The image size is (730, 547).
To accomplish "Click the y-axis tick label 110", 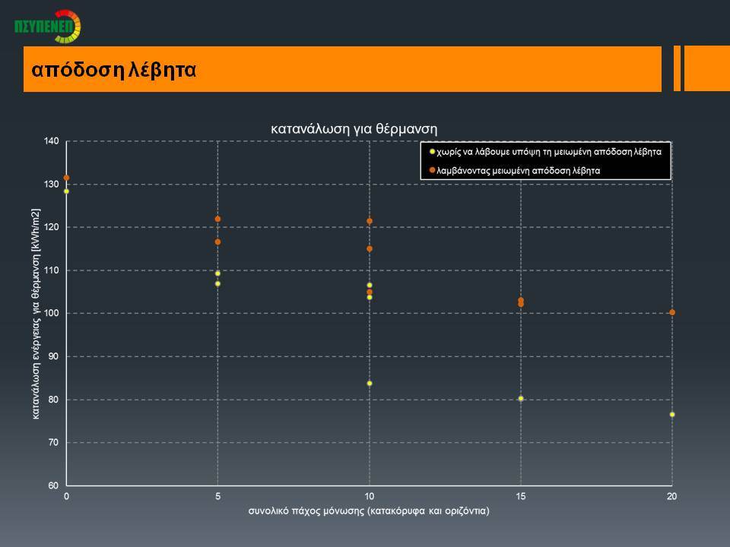I will click(52, 270).
